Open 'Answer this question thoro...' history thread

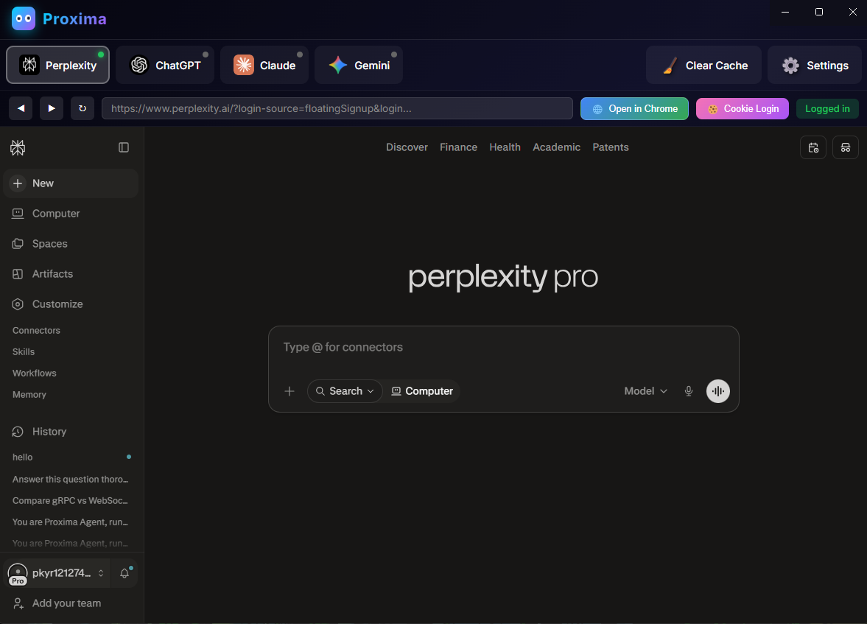tap(71, 479)
